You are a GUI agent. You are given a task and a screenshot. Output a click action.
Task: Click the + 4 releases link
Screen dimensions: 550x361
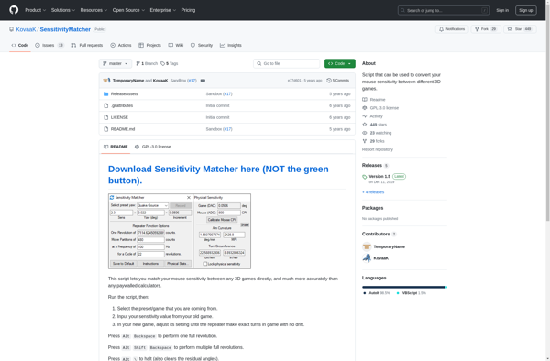tap(373, 192)
